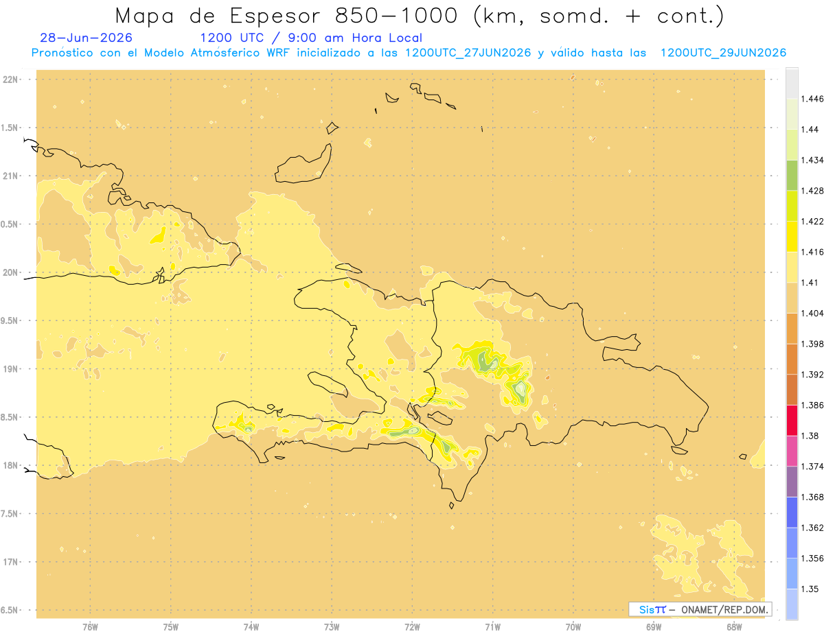This screenshot has width=824, height=636.
Task: Click the 70W longitude axis label
Action: (573, 626)
